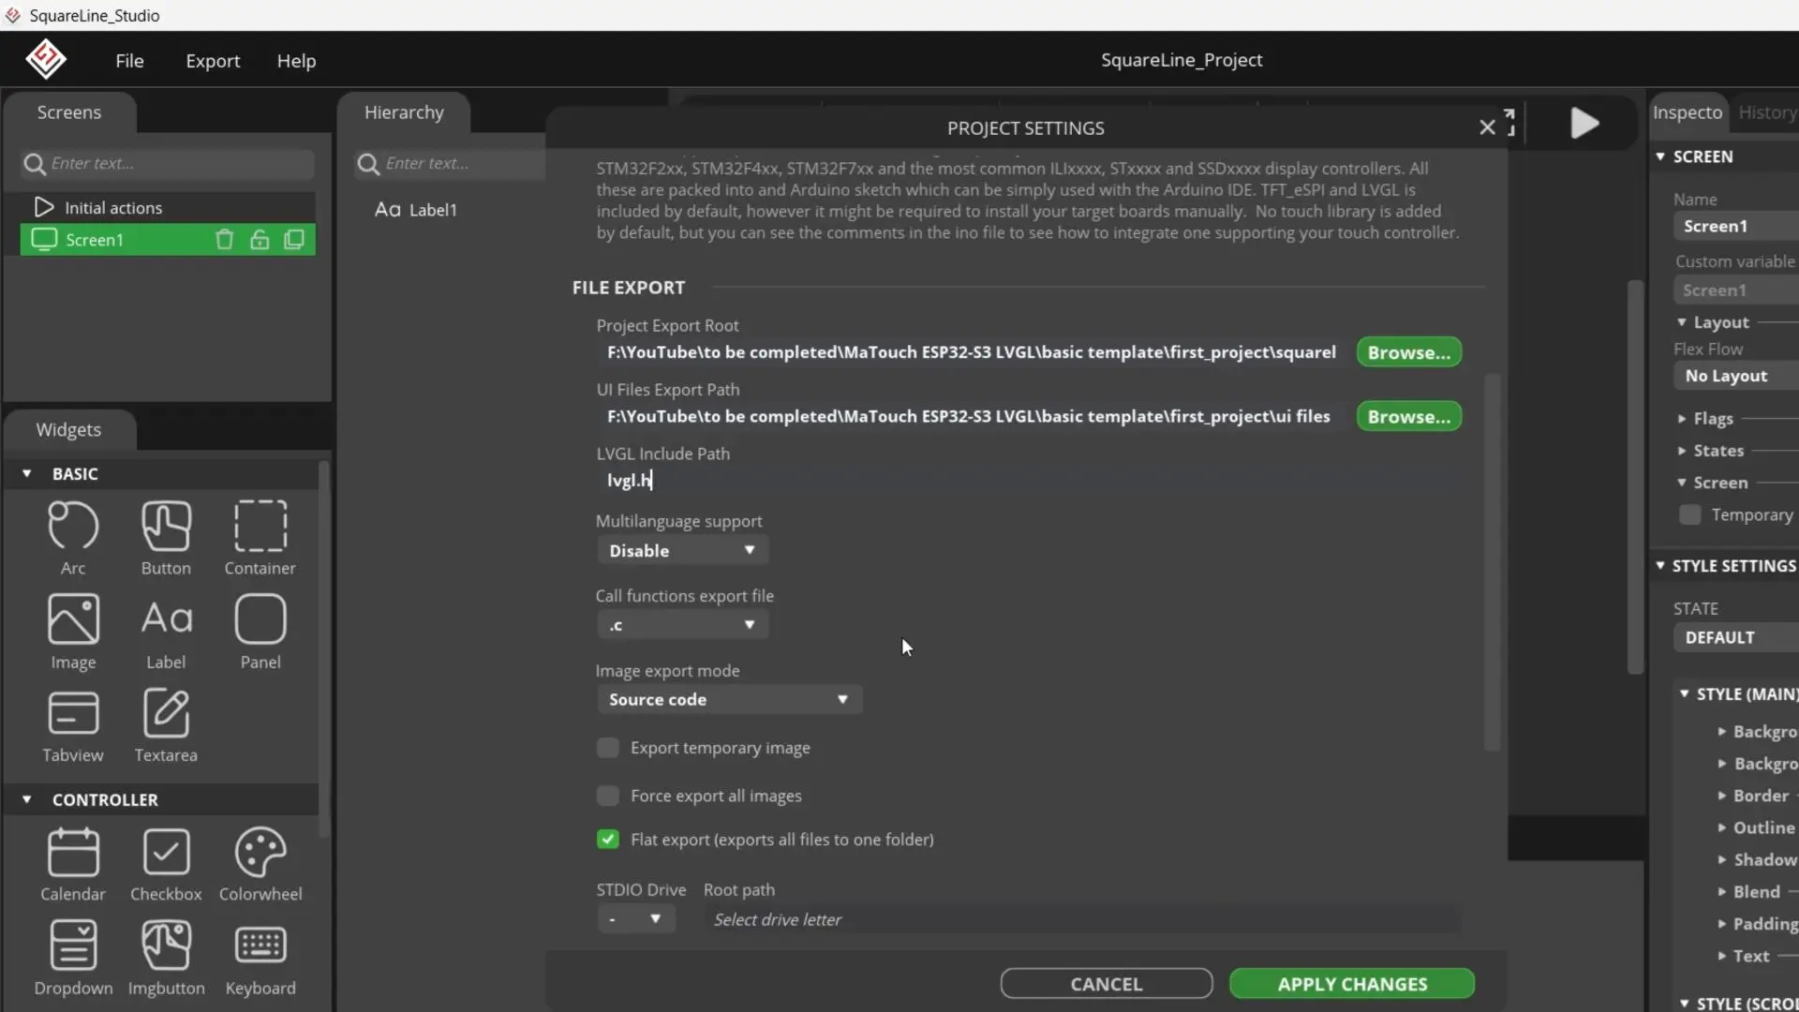
Task: Add a Colorwheel widget
Action: pyautogui.click(x=260, y=864)
